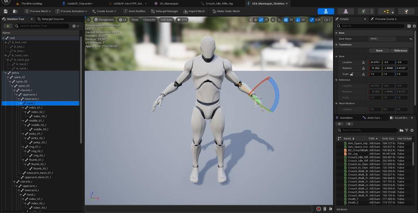The height and width of the screenshot is (213, 418).
Task: Open the Skeleton editing mode icon
Action: click(326, 11)
